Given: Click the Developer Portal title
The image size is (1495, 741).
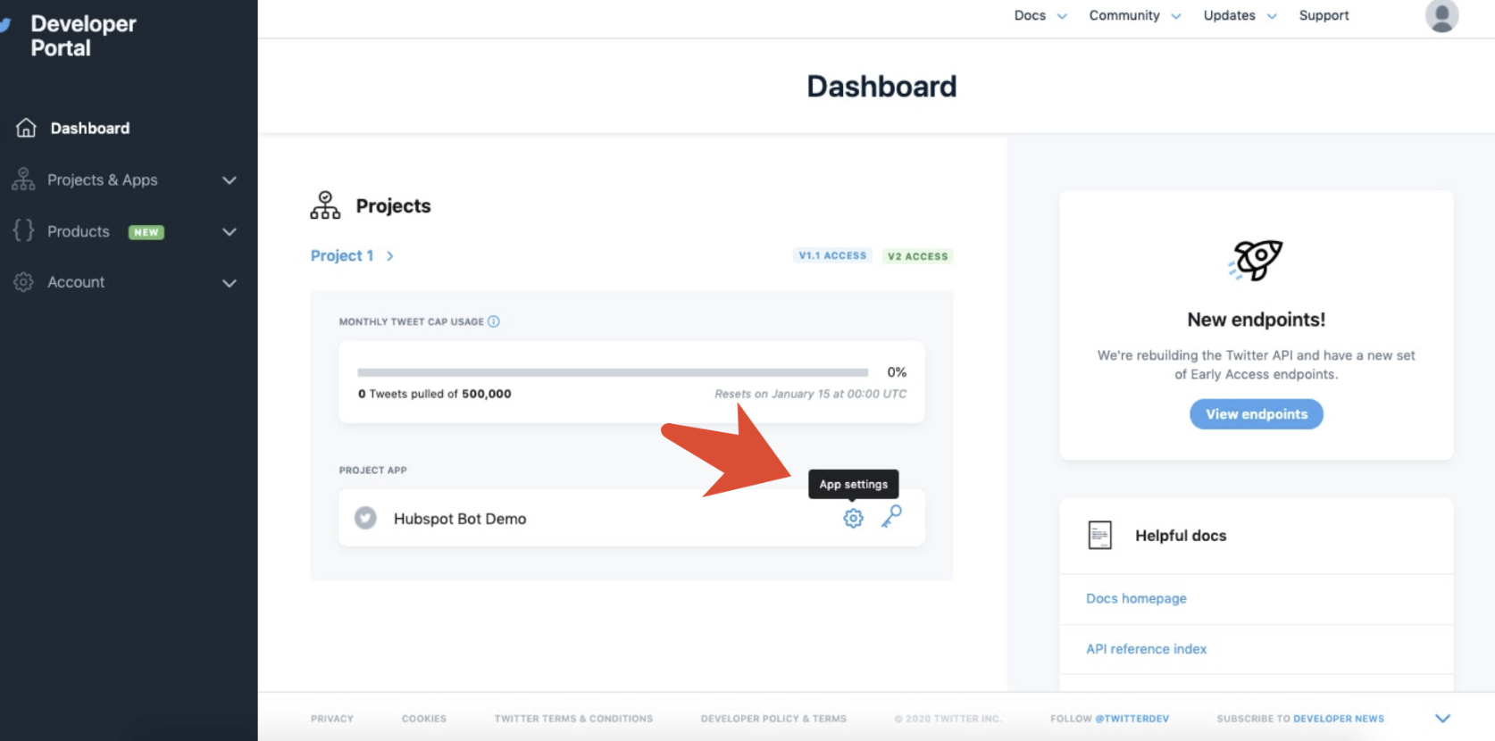Looking at the screenshot, I should pyautogui.click(x=83, y=36).
